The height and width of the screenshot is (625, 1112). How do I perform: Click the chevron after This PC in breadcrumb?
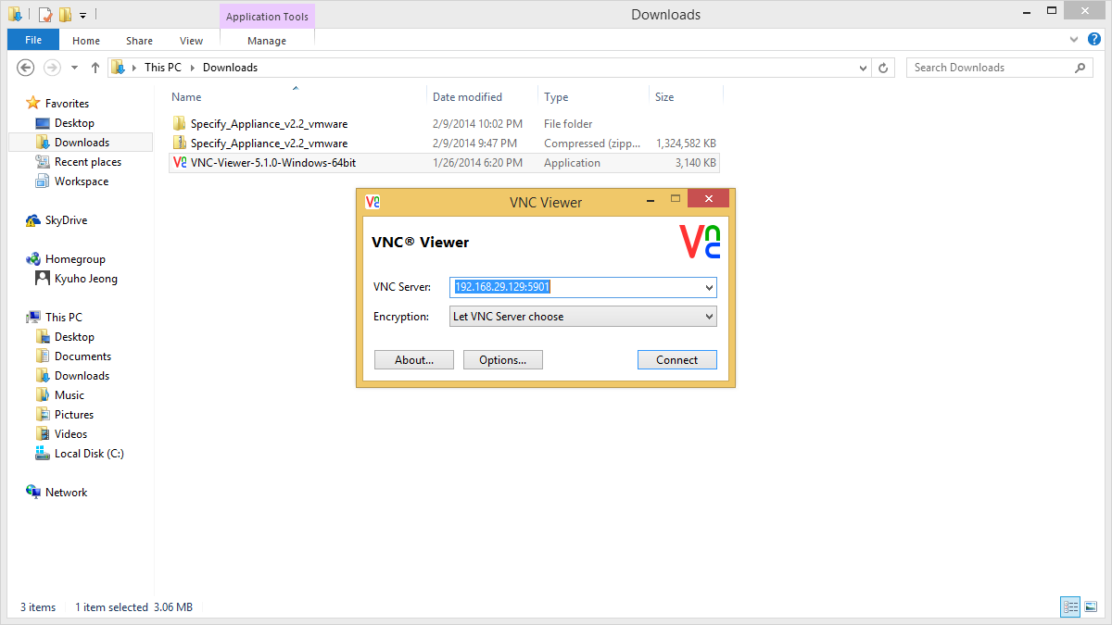coord(193,68)
